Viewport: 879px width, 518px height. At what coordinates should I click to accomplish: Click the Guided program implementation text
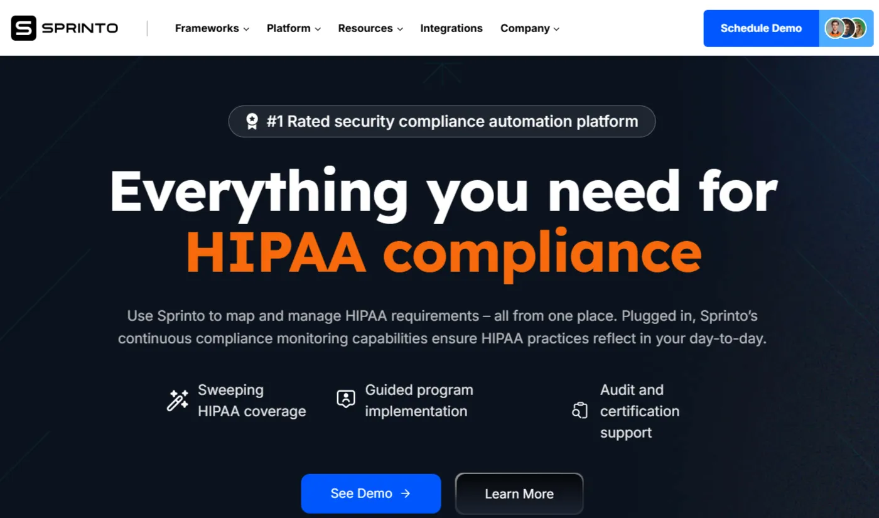coord(419,401)
